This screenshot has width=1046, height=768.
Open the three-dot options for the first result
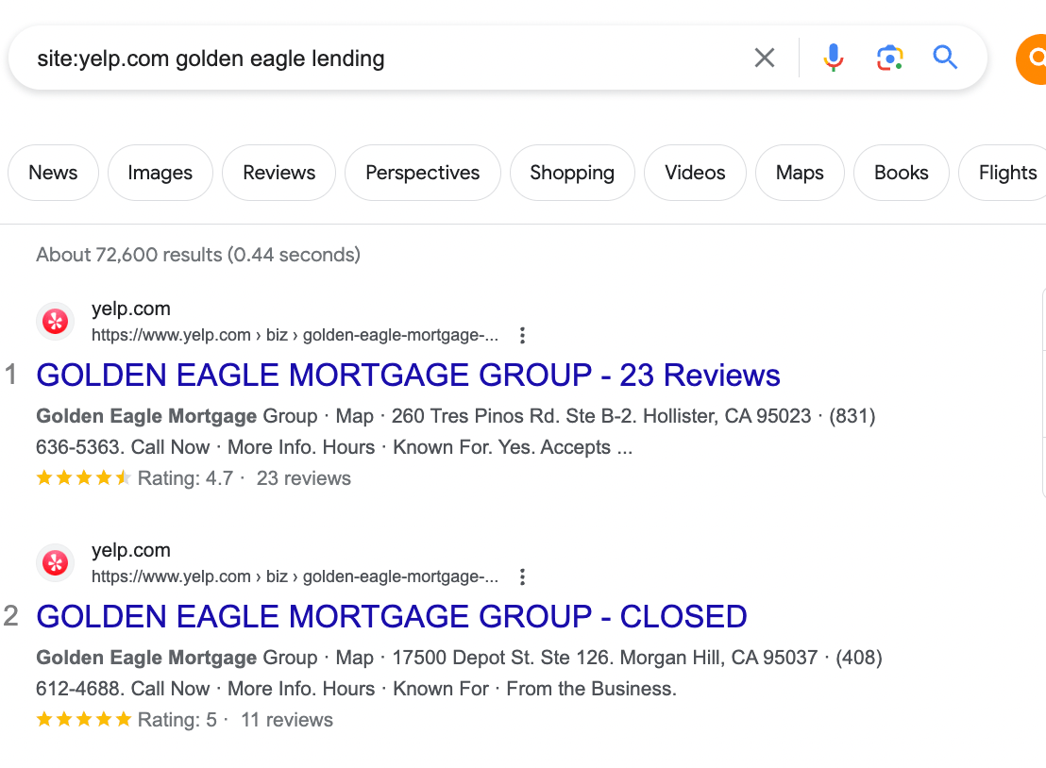[522, 334]
